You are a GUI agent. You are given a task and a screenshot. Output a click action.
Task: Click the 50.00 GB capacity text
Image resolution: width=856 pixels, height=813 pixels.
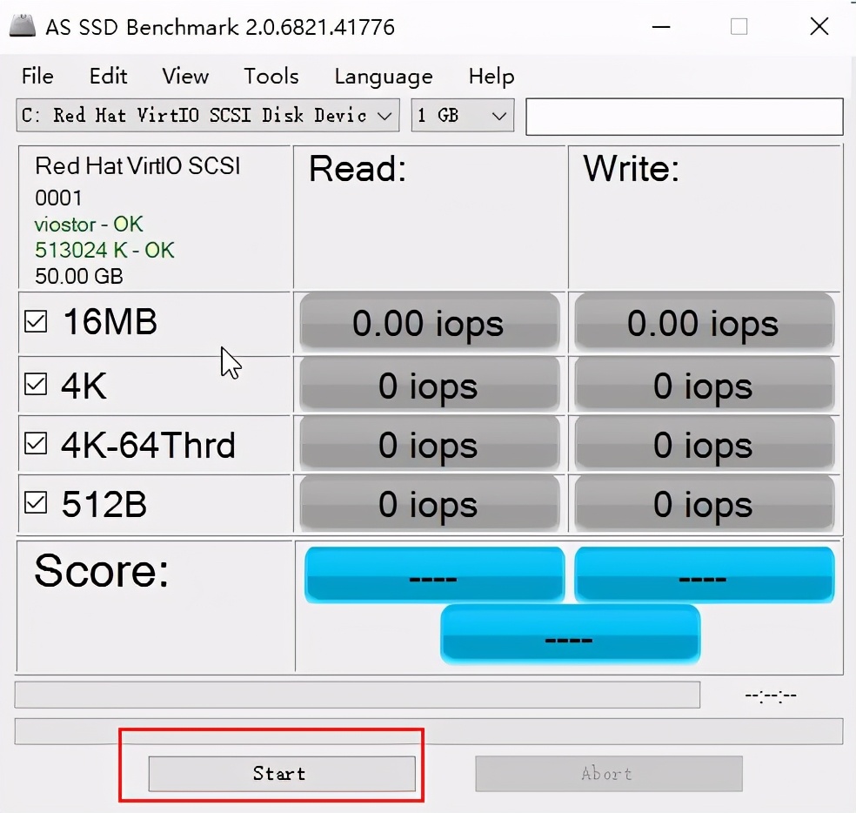pyautogui.click(x=79, y=277)
